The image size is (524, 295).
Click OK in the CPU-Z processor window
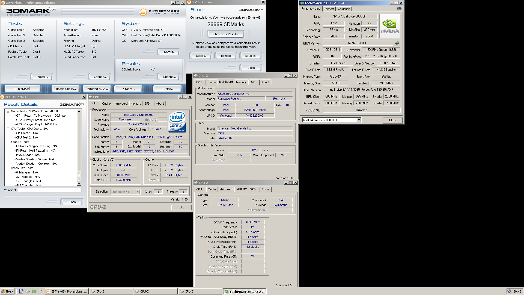tap(181, 207)
